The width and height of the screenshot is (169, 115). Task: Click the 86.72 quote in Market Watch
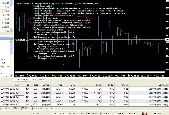point(6,15)
